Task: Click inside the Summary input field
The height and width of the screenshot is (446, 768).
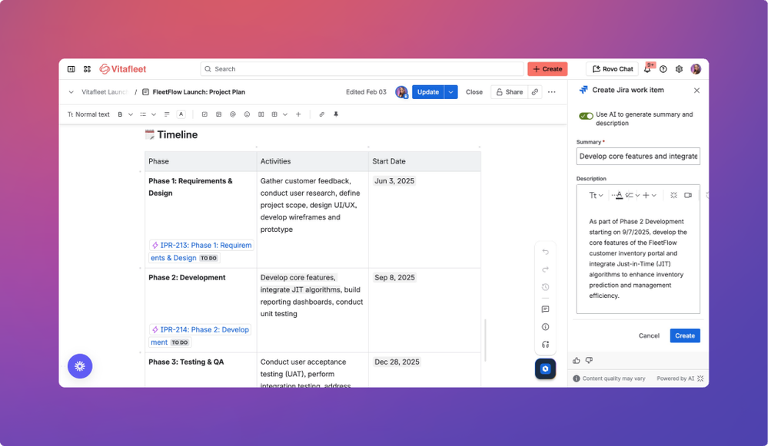Action: (x=637, y=156)
